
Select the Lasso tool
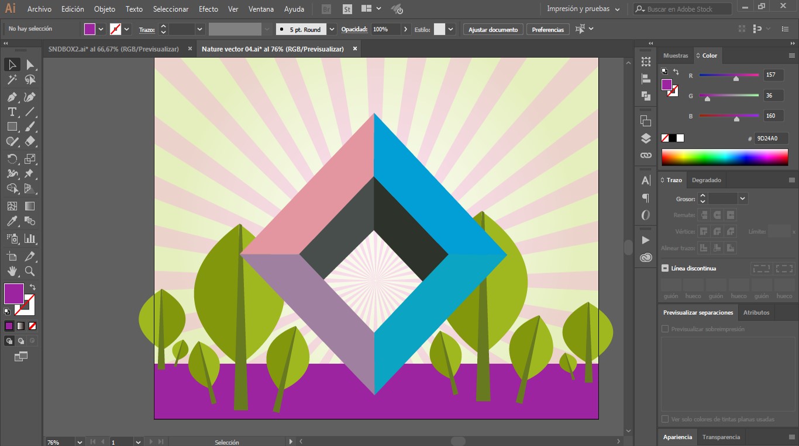click(x=30, y=80)
